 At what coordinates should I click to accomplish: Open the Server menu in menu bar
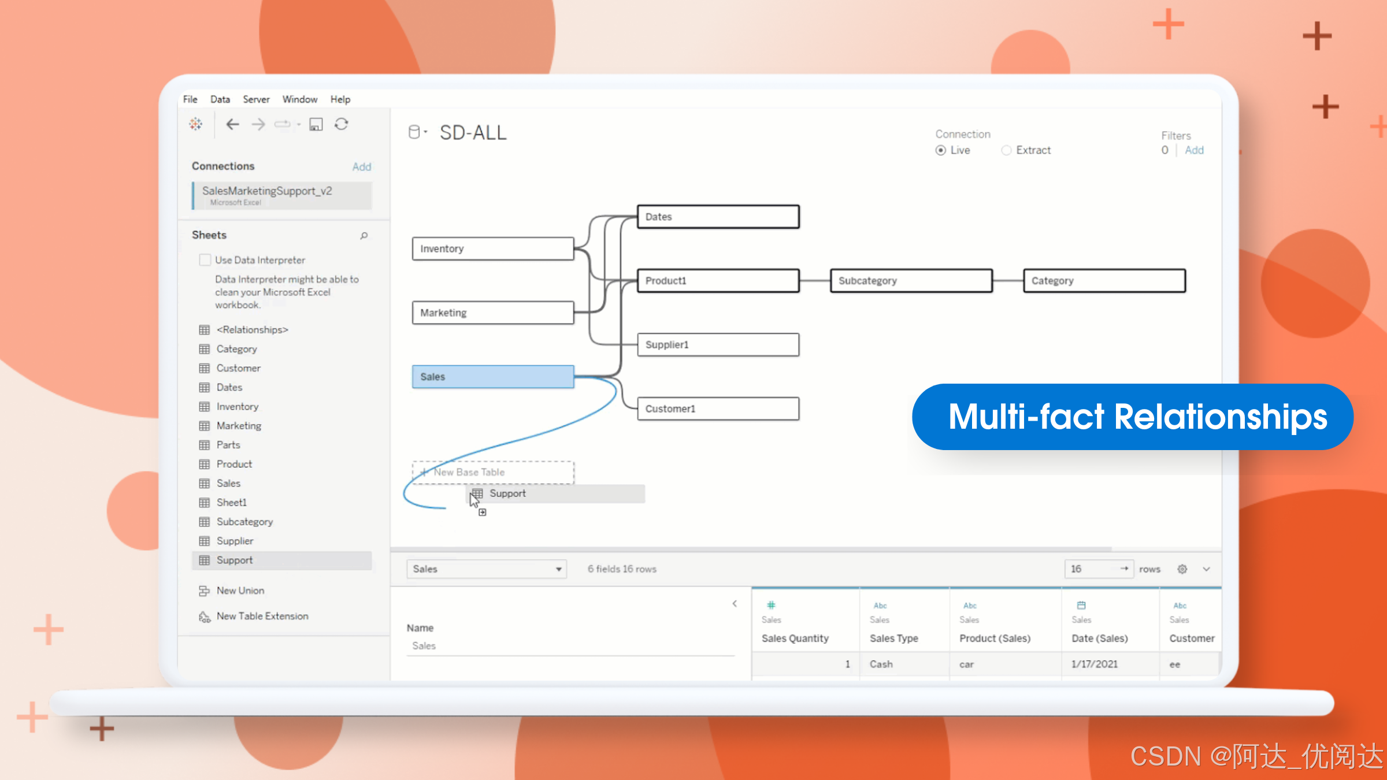[255, 99]
